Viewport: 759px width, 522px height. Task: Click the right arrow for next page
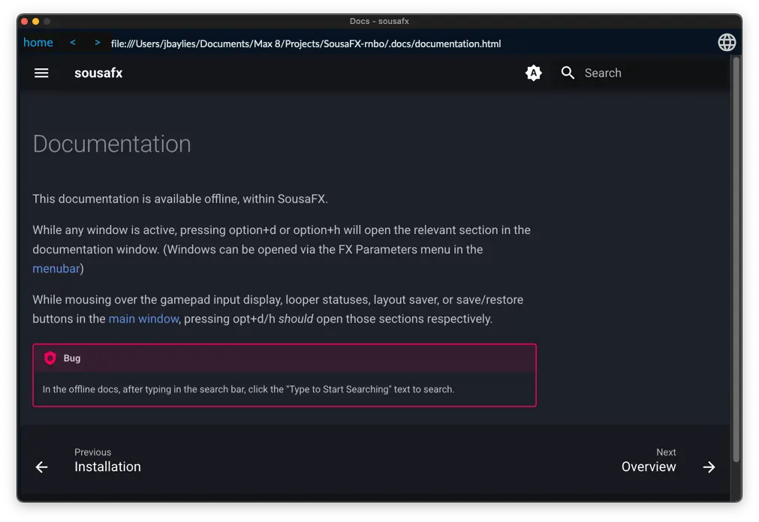(709, 467)
